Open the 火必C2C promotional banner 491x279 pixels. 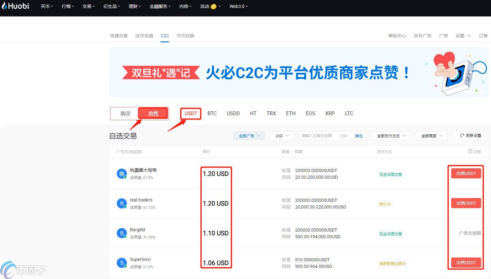point(299,72)
